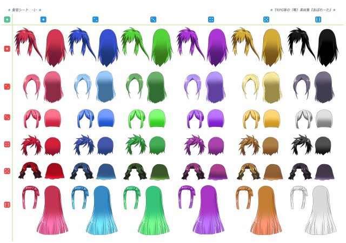Click the red die showing one pip

[x=7, y=49]
